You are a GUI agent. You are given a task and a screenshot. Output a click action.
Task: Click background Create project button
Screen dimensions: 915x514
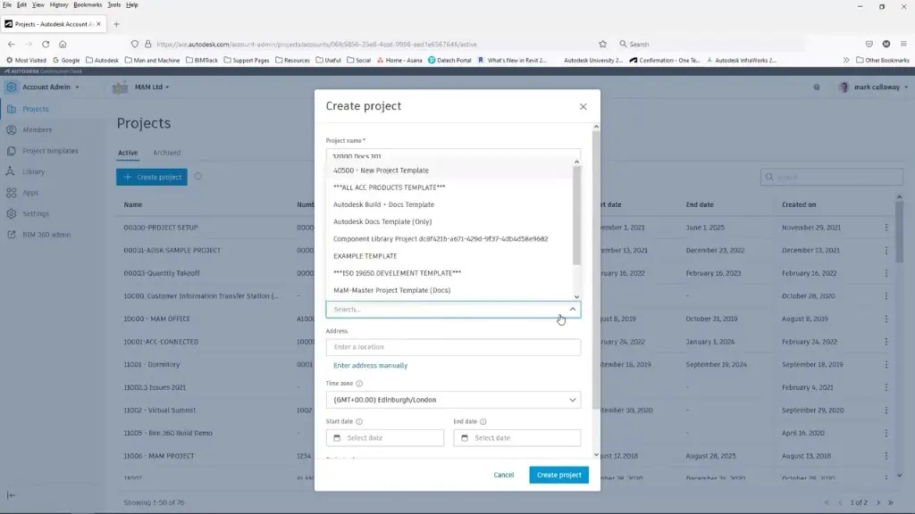tap(152, 178)
